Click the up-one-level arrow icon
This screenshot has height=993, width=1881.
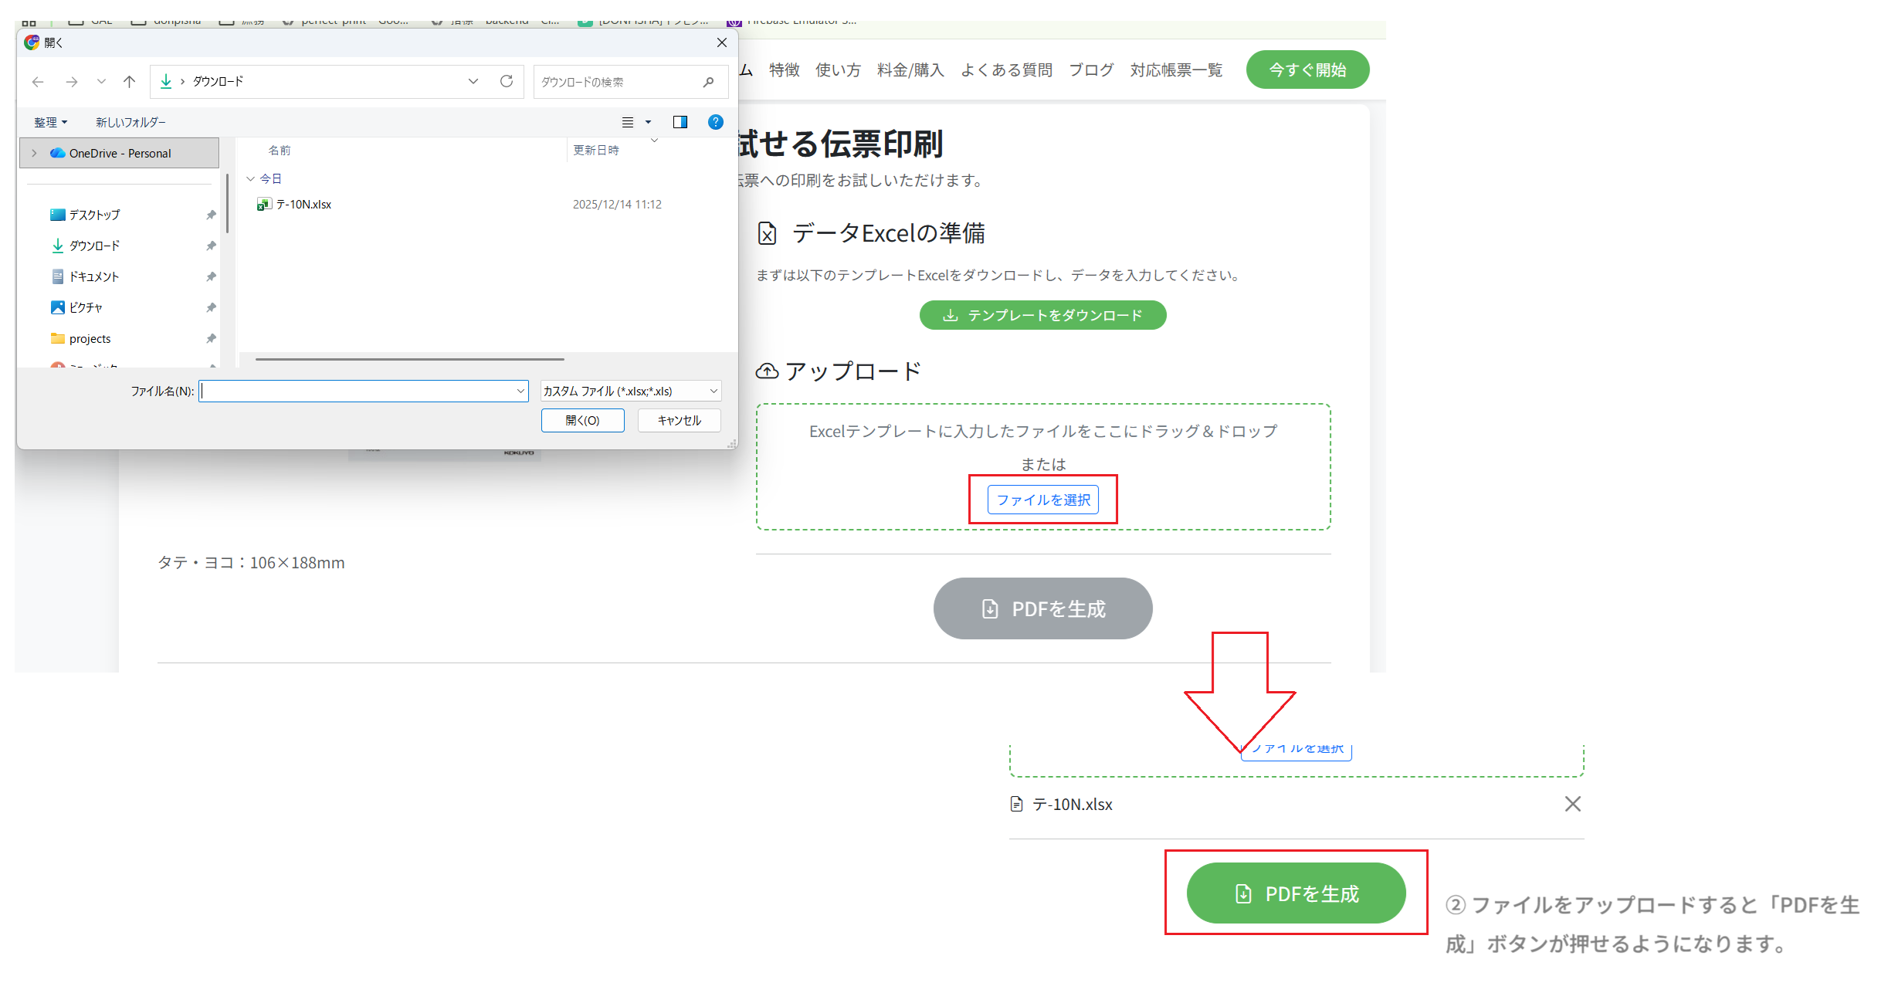tap(129, 82)
